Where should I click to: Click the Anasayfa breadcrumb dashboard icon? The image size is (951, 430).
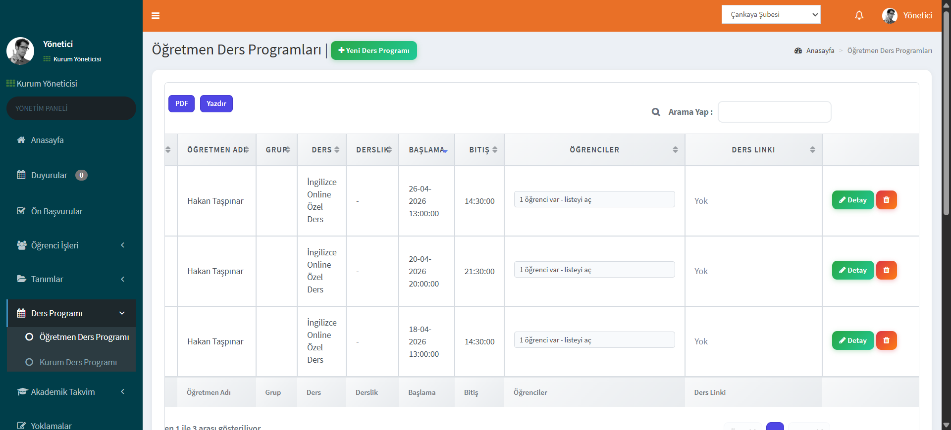tap(798, 50)
